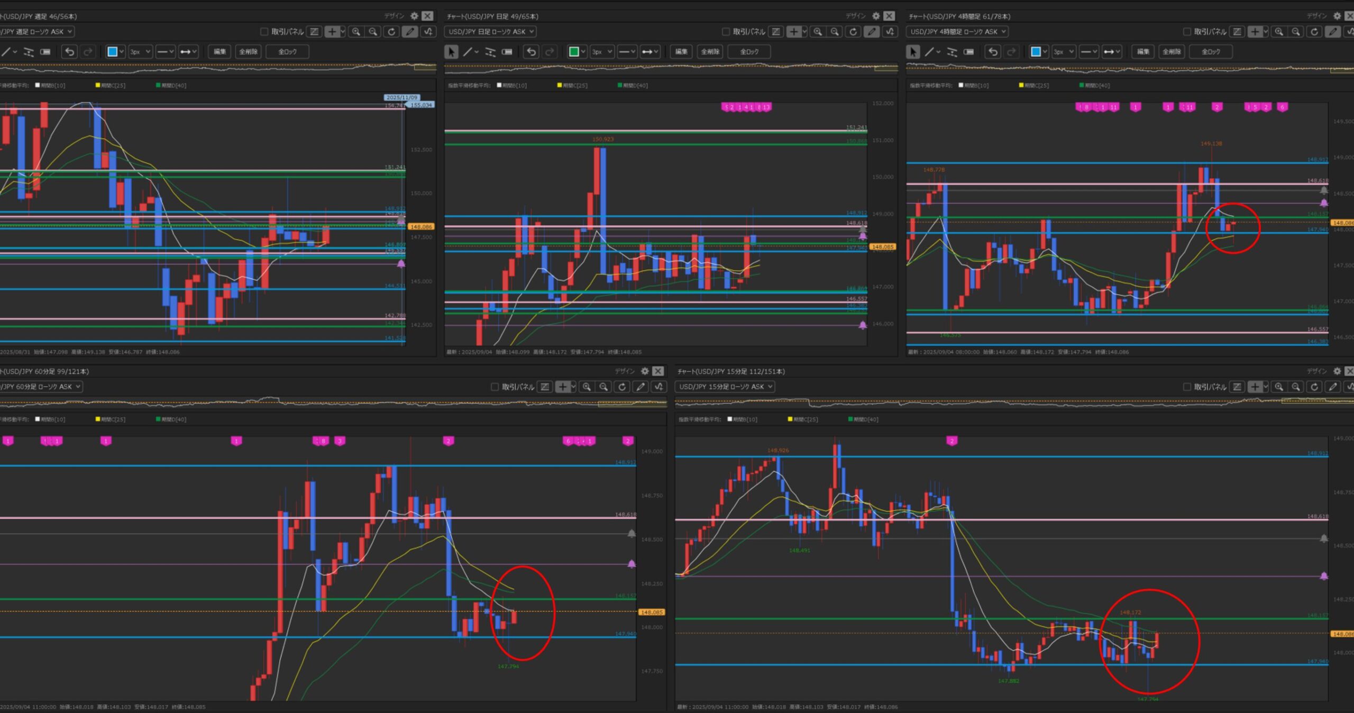Check 取引パネル box in 60-minute chart

[x=495, y=387]
